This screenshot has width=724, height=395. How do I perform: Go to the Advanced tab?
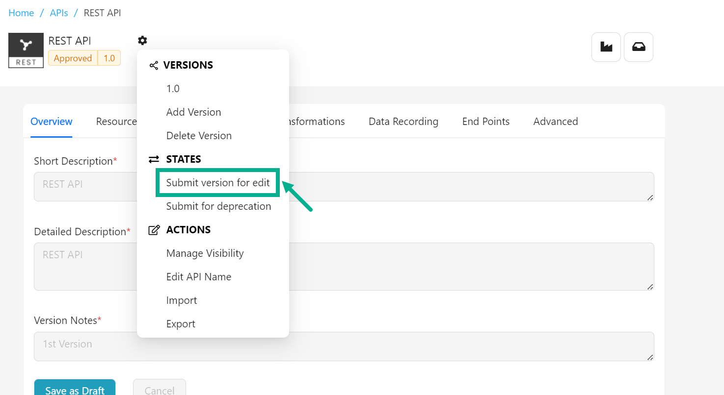(555, 122)
